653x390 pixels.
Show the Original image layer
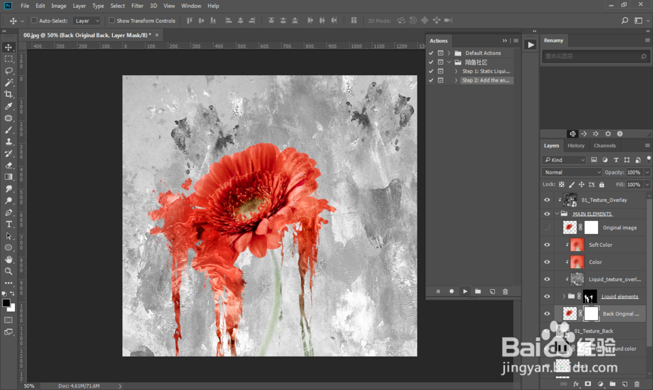pos(547,227)
